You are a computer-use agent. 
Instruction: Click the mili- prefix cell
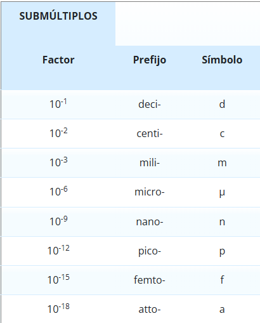tap(150, 162)
